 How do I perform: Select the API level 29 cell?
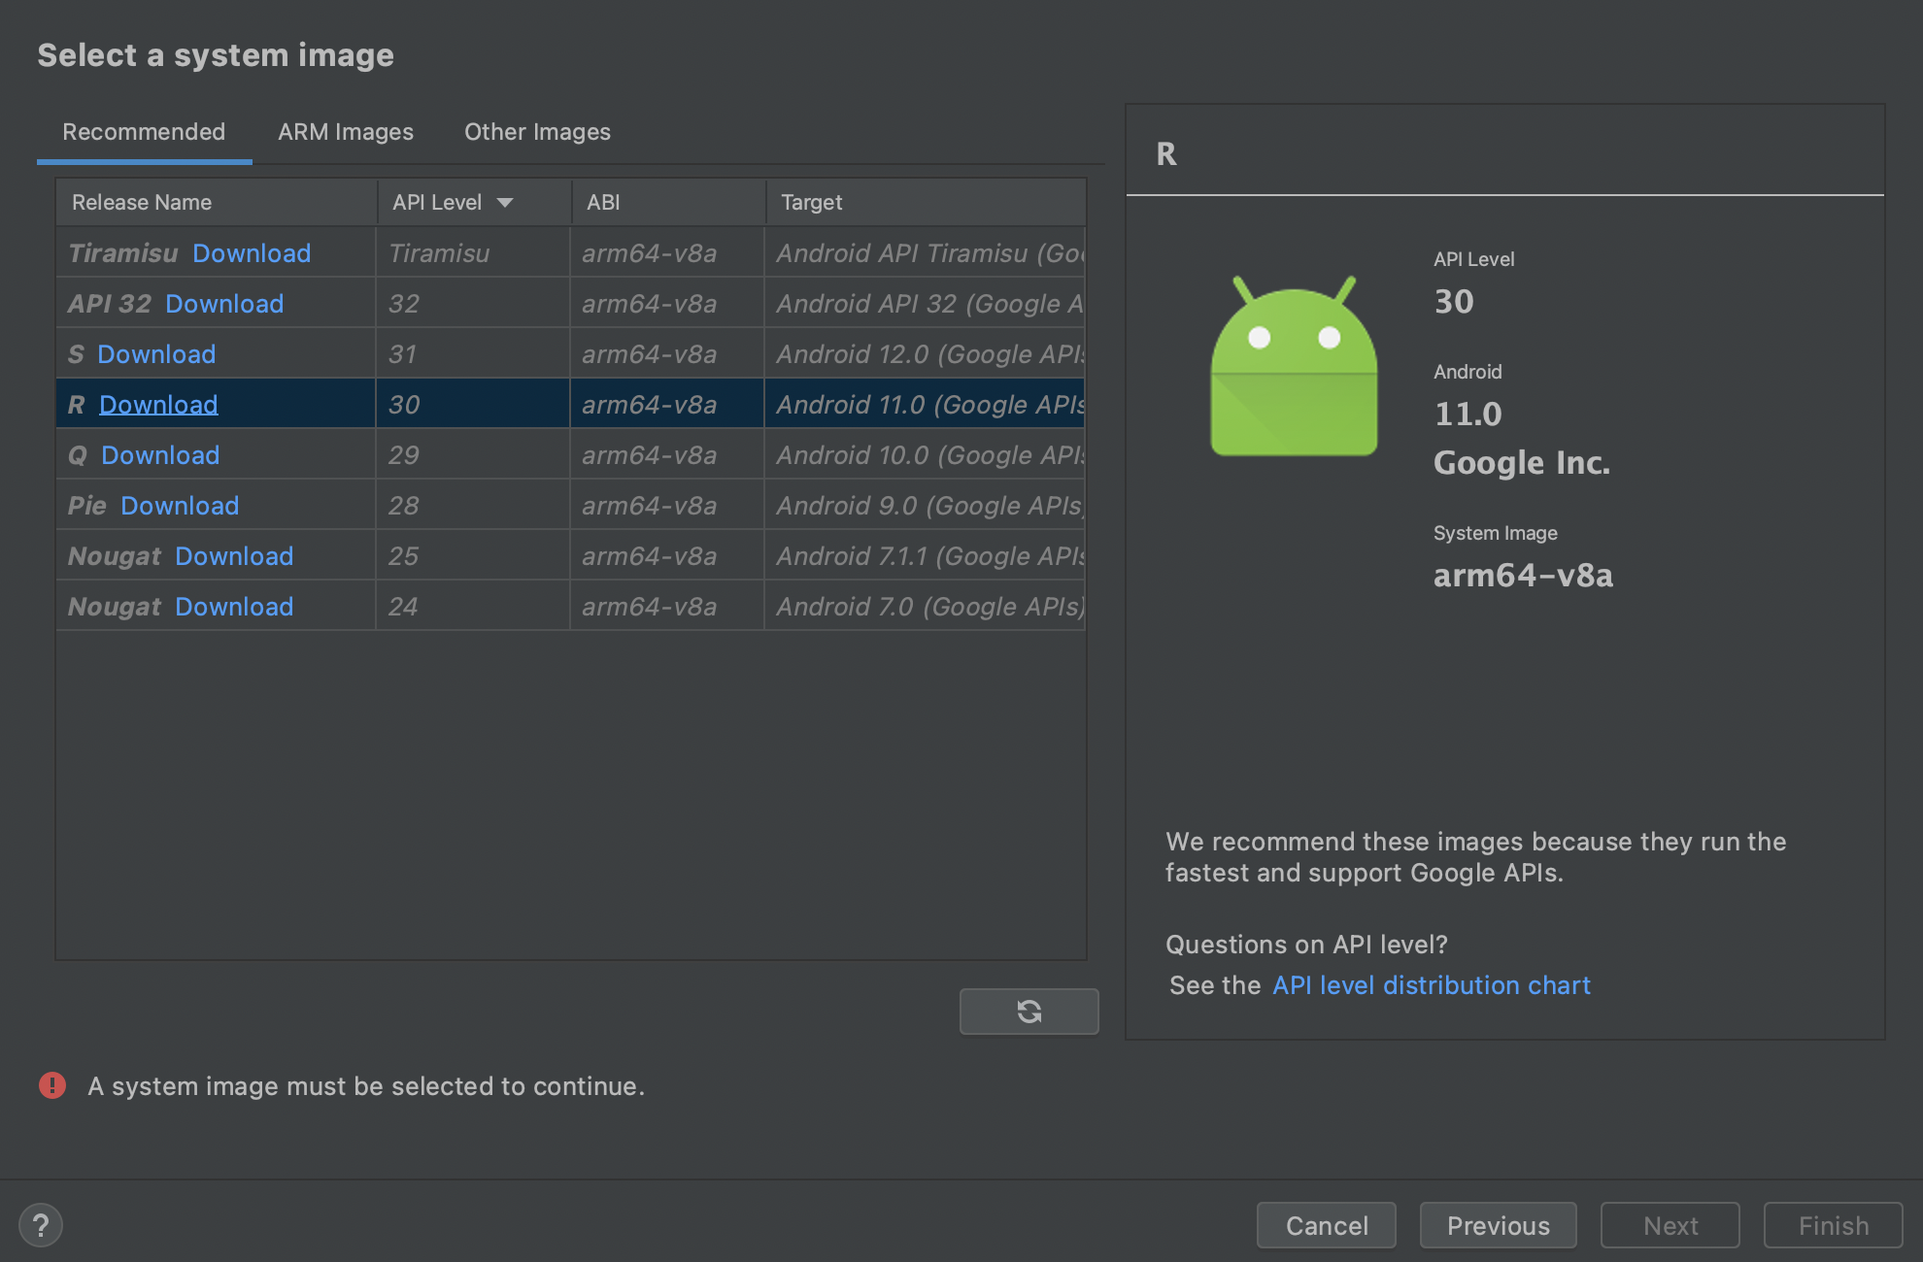pos(473,455)
